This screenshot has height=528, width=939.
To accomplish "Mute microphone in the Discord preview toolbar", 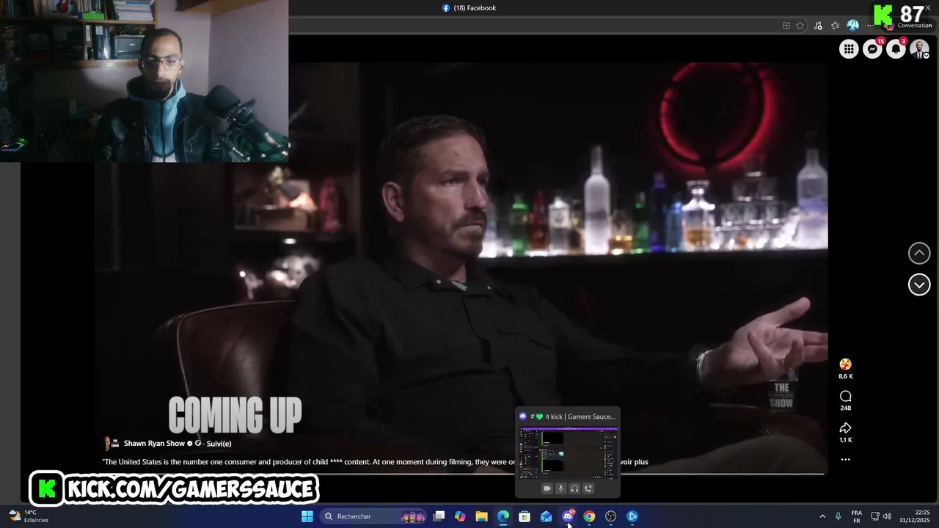I will pos(560,488).
